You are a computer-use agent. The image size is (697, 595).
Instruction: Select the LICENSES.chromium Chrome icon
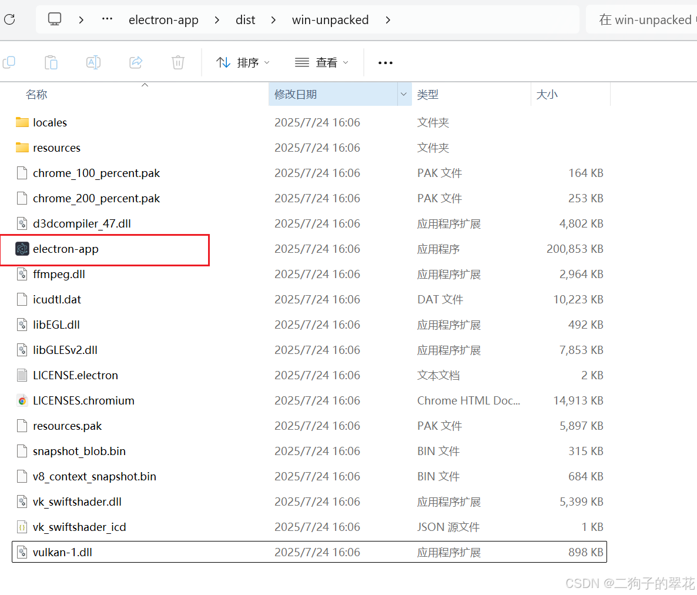point(22,400)
